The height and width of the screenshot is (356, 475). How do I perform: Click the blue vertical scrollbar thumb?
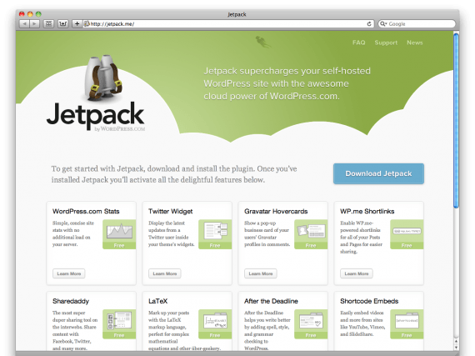[x=456, y=121]
